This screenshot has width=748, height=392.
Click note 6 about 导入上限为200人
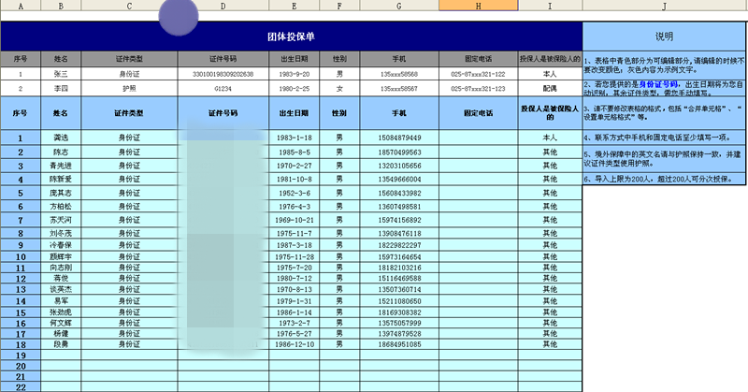(x=664, y=179)
